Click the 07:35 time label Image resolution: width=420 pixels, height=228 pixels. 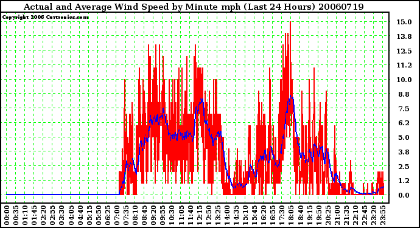(126, 215)
